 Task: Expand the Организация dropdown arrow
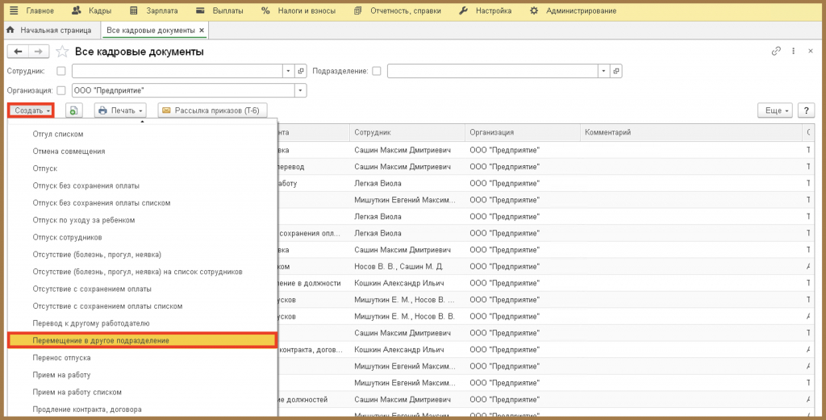[300, 90]
